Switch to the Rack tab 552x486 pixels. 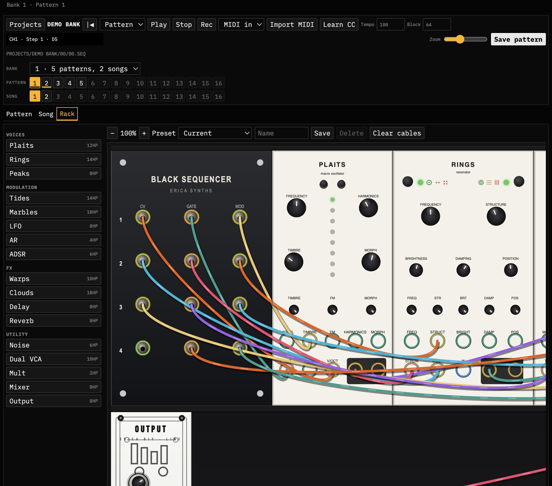click(x=67, y=114)
